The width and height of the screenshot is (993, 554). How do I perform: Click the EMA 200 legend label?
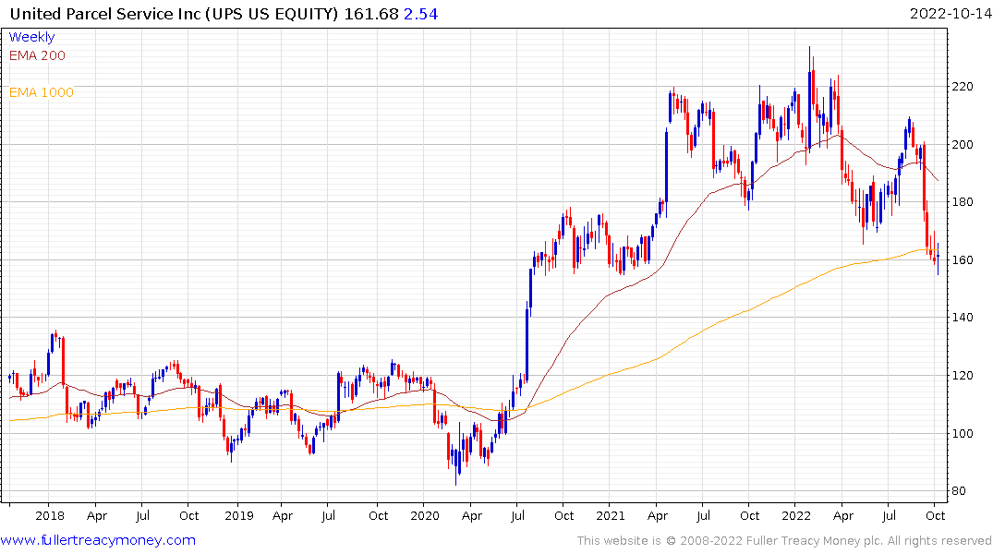pos(37,55)
